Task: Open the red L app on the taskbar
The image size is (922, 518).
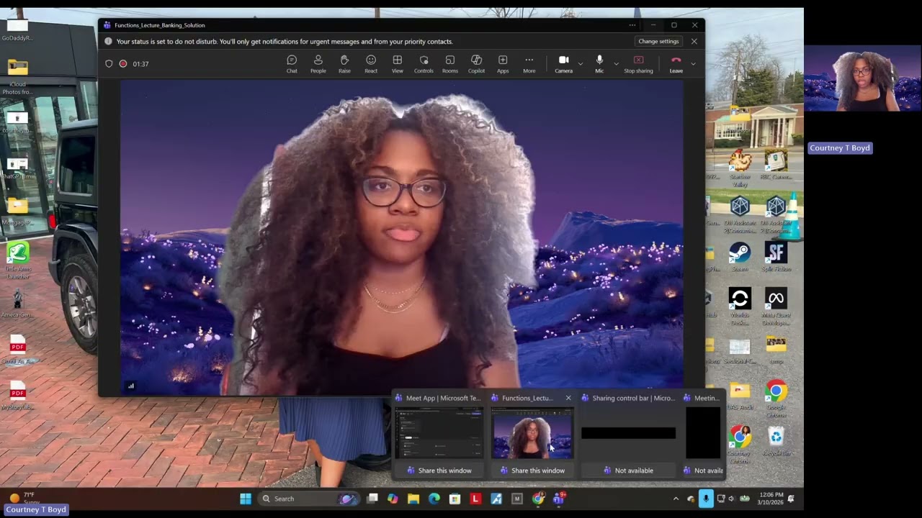Action: pyautogui.click(x=475, y=499)
